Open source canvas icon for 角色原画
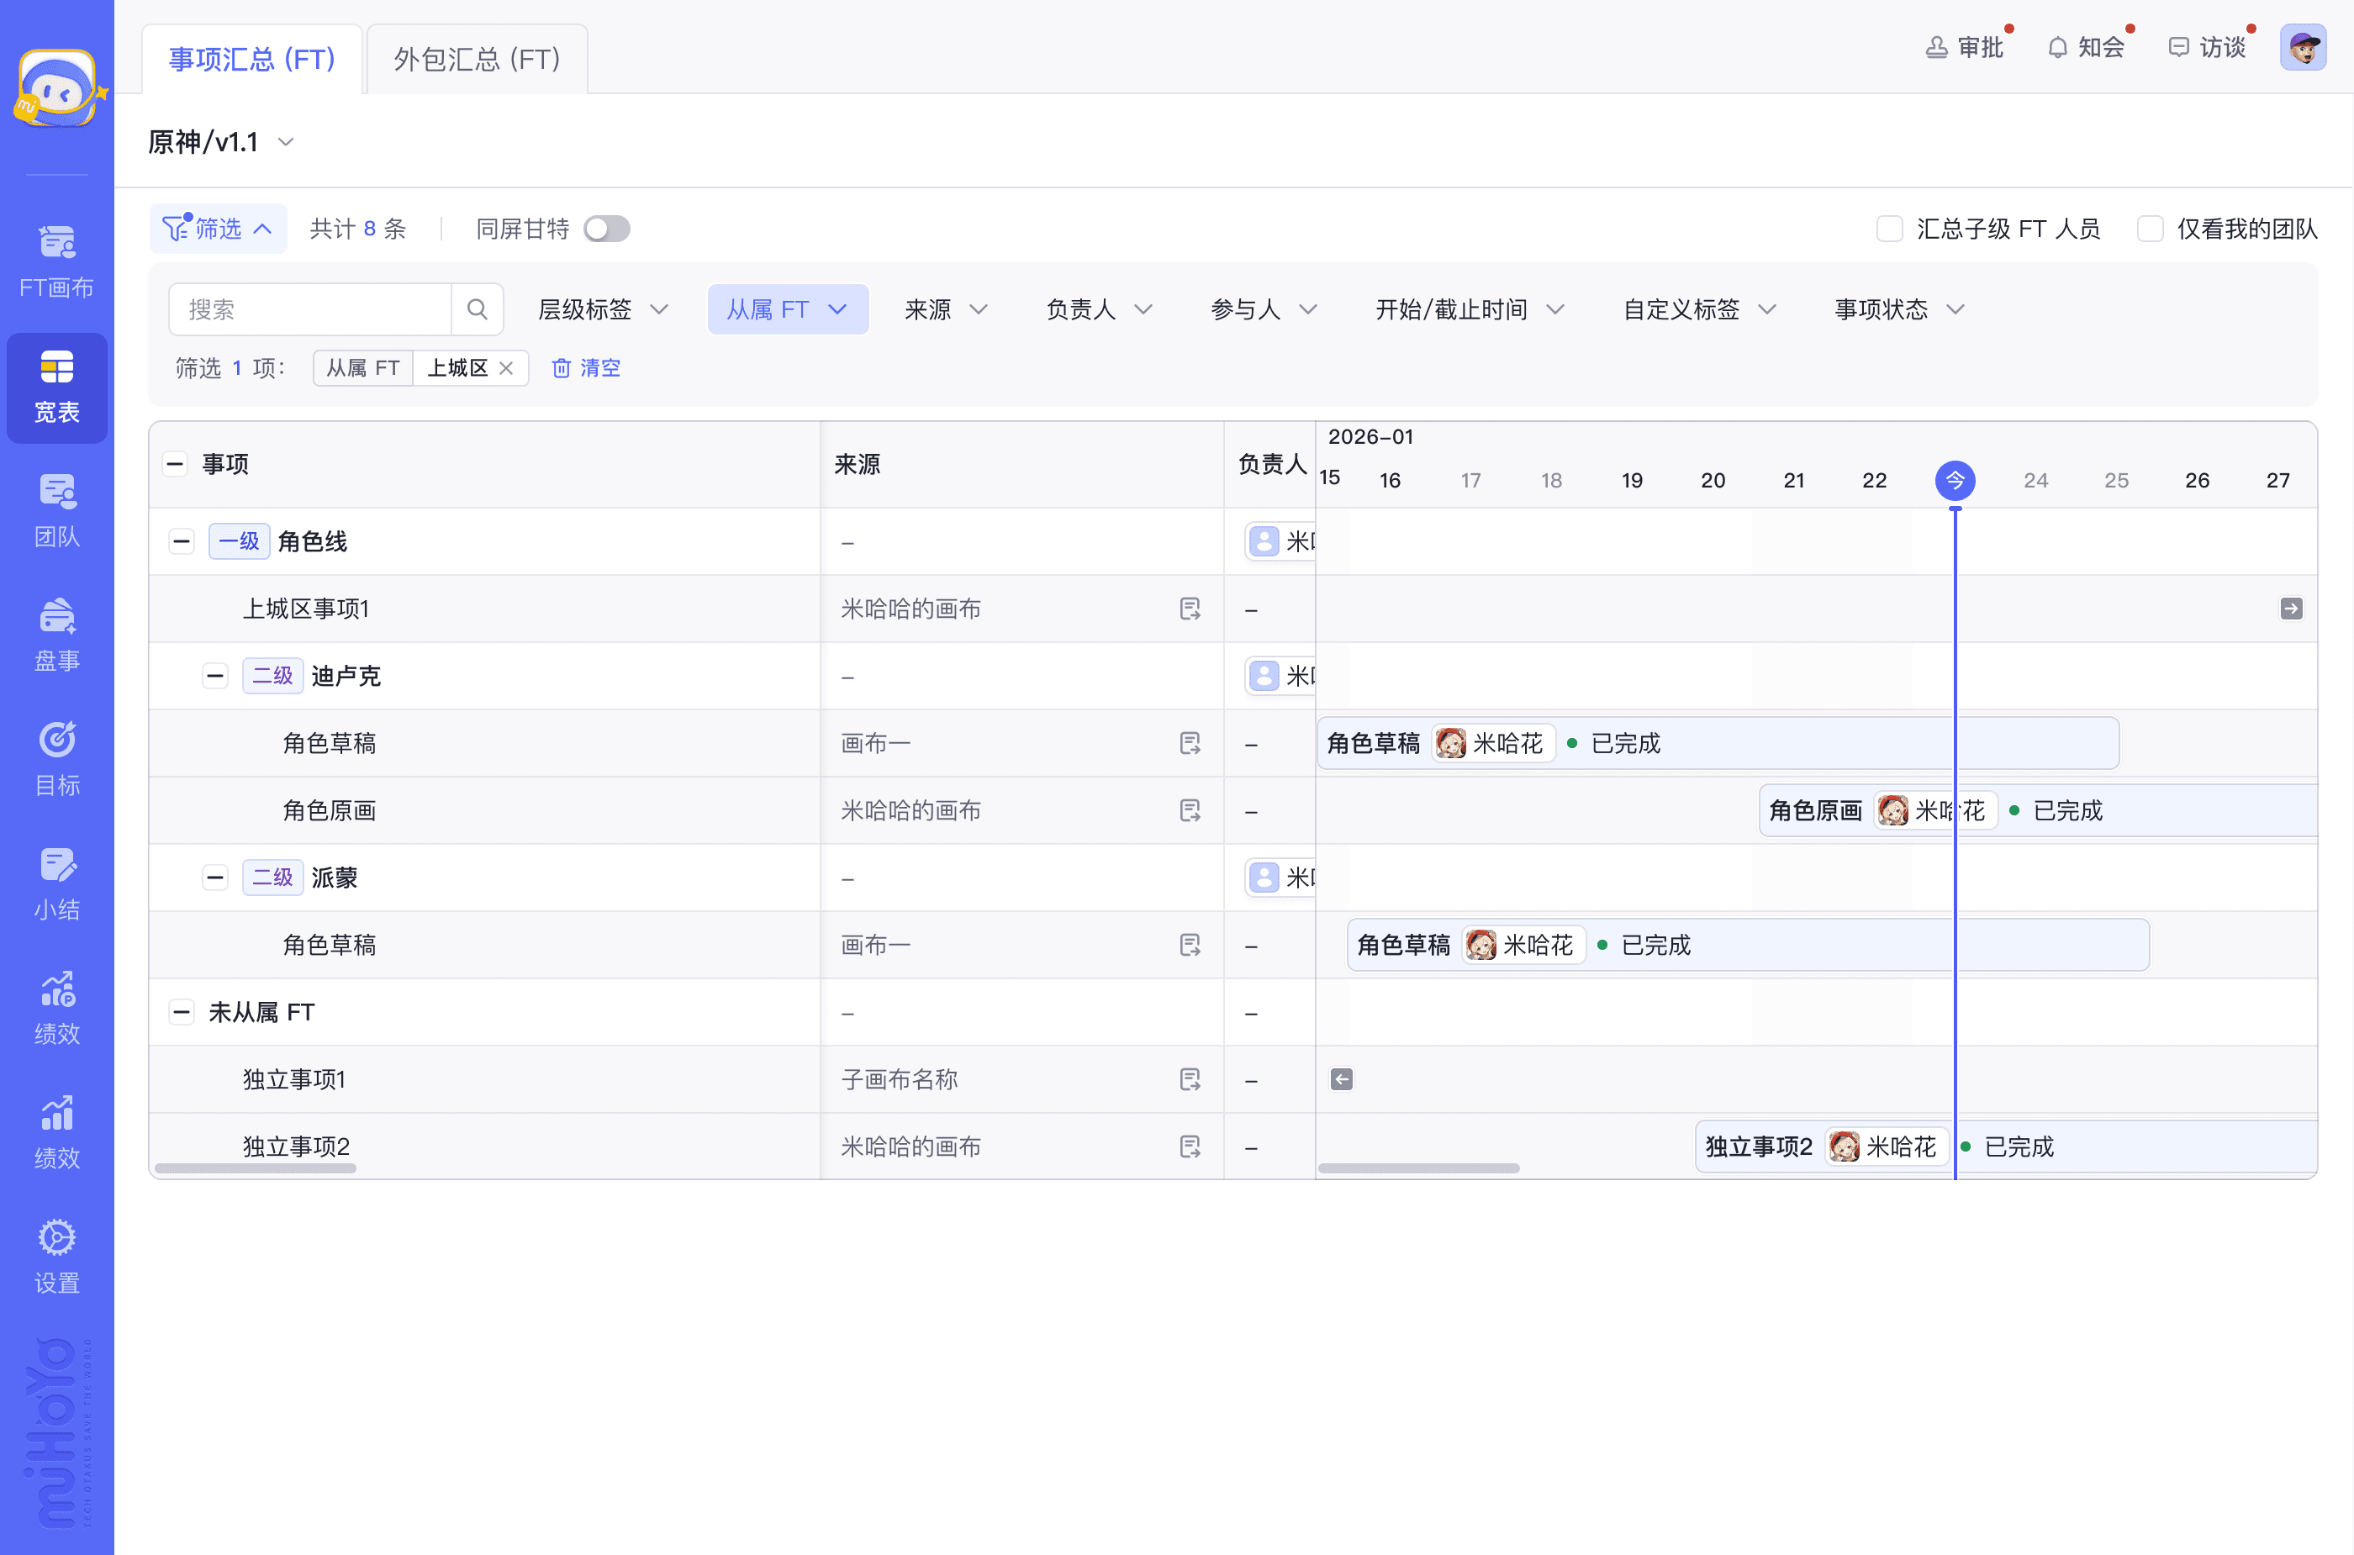The height and width of the screenshot is (1555, 2354). [x=1190, y=811]
